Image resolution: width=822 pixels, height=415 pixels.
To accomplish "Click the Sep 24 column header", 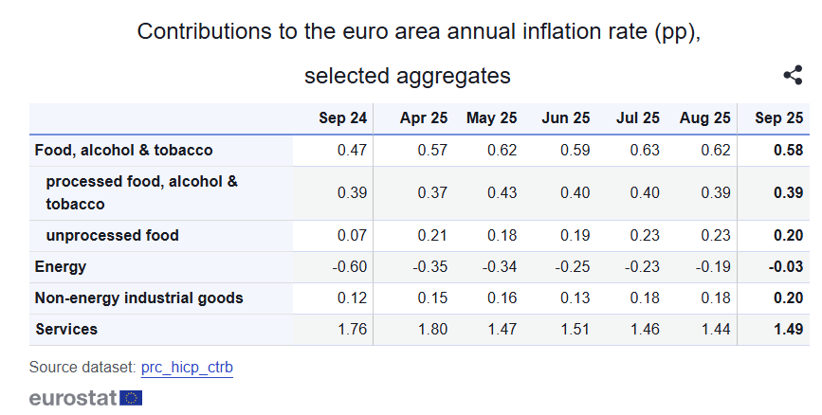I will (342, 118).
